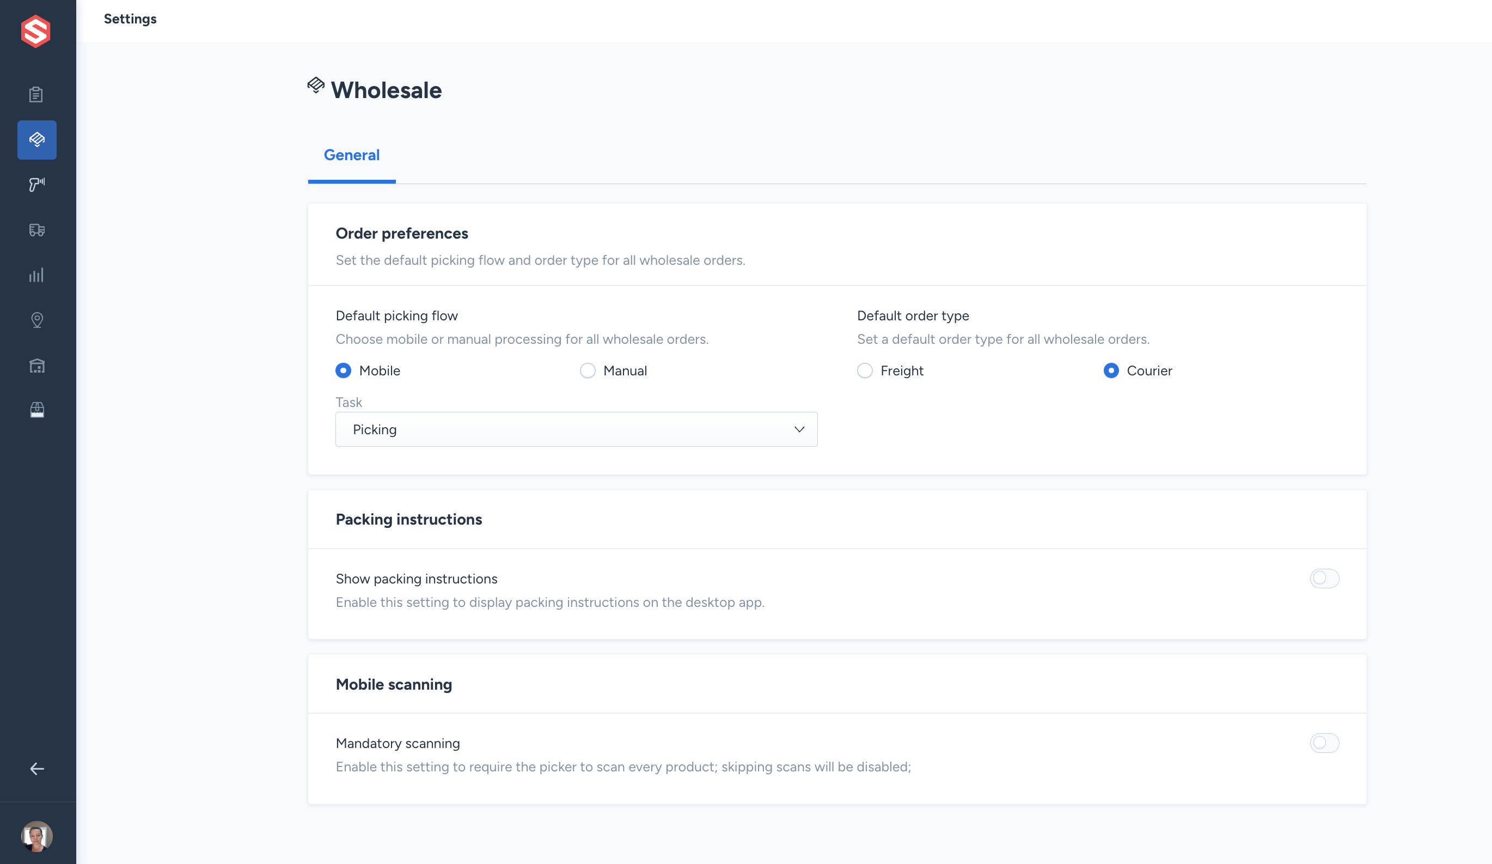
Task: Open the location pin icon in sidebar
Action: [36, 320]
